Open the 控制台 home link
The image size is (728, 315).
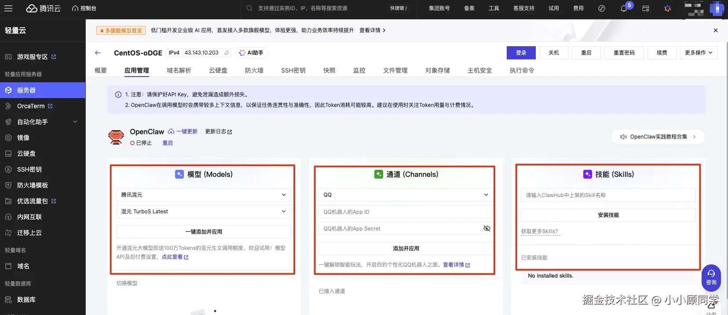(x=84, y=8)
